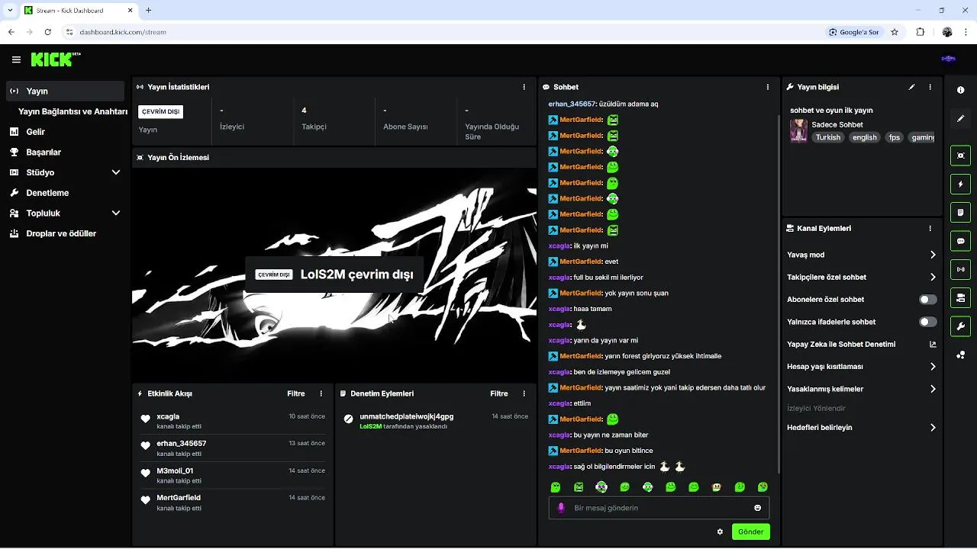The width and height of the screenshot is (977, 549).
Task: Open the hamburger menu beside the Kick logo
Action: (16, 59)
